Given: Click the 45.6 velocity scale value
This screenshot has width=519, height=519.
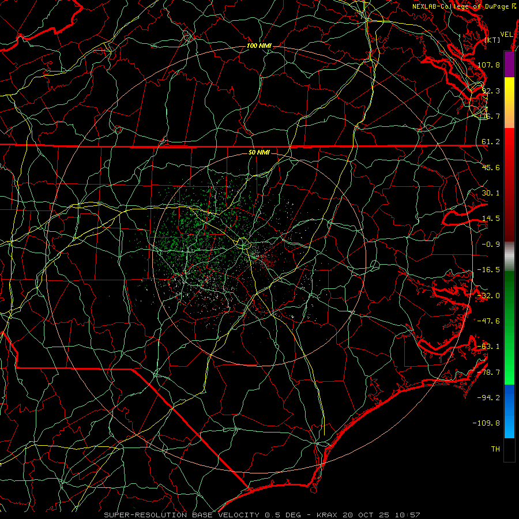Looking at the screenshot, I should [x=491, y=167].
